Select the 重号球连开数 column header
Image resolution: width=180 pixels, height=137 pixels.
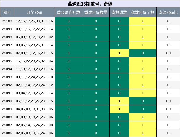(x=68, y=12)
